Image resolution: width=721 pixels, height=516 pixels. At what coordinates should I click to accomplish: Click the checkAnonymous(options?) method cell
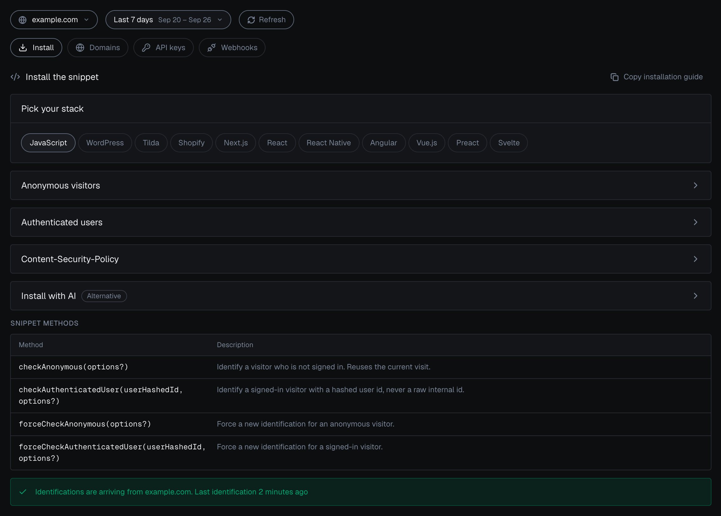pos(73,367)
